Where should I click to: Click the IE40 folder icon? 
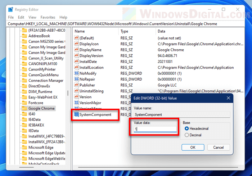pos(24,114)
